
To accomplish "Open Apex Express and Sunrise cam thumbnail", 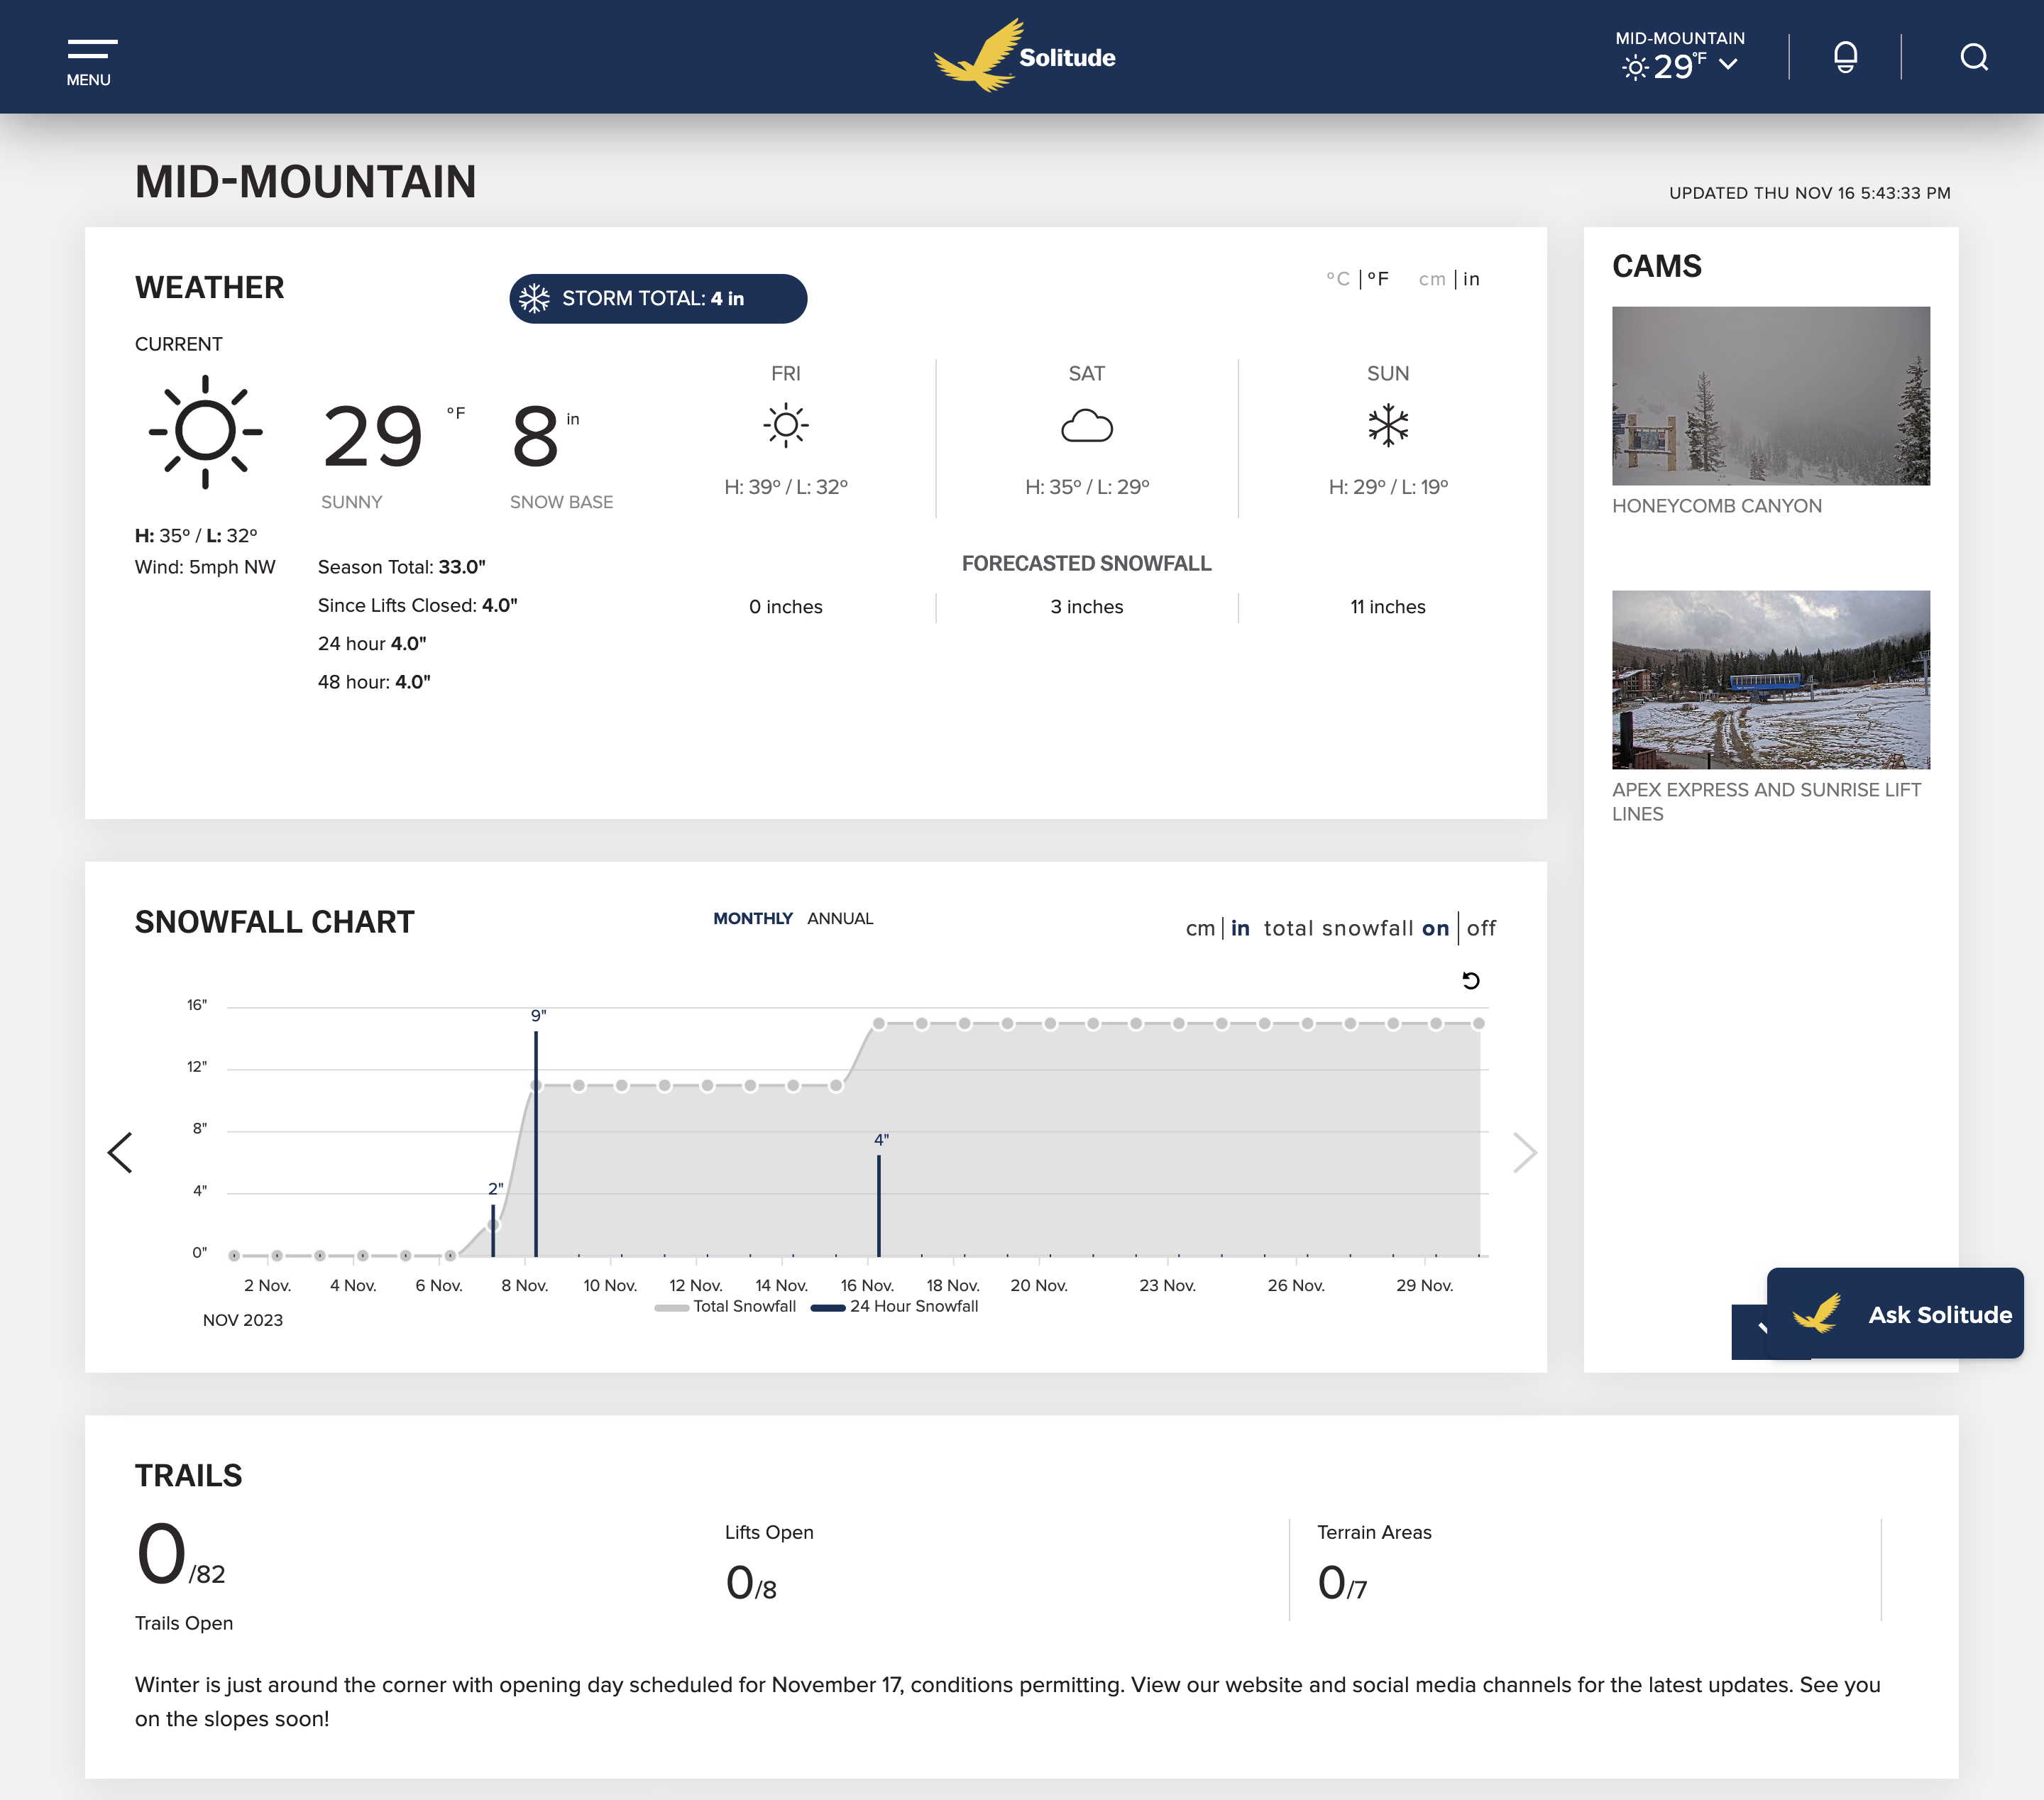I will pos(1770,680).
